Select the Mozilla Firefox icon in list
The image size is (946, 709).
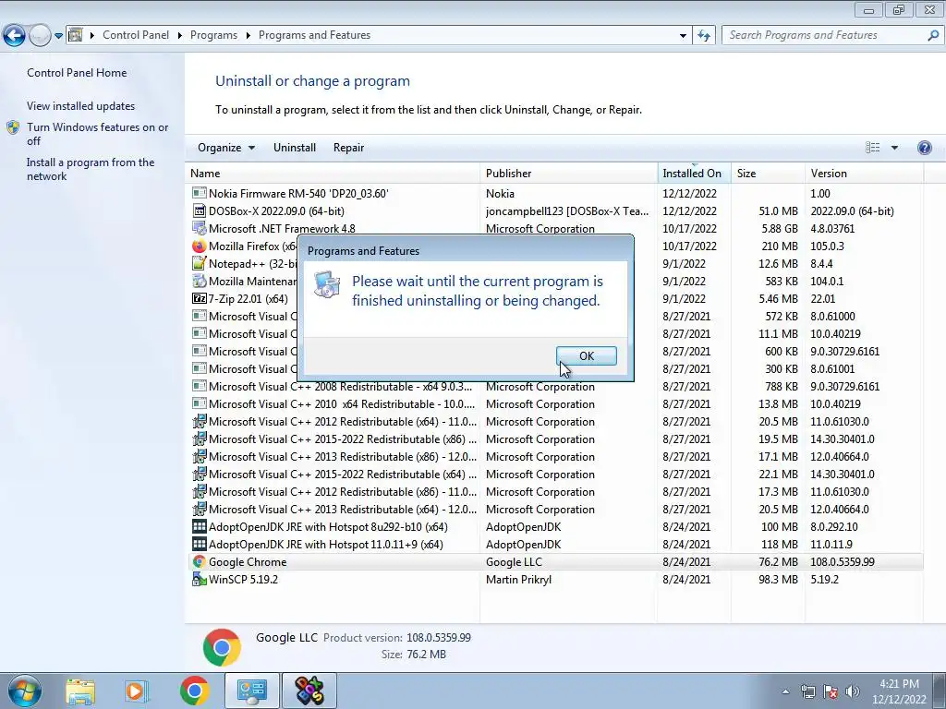[200, 246]
